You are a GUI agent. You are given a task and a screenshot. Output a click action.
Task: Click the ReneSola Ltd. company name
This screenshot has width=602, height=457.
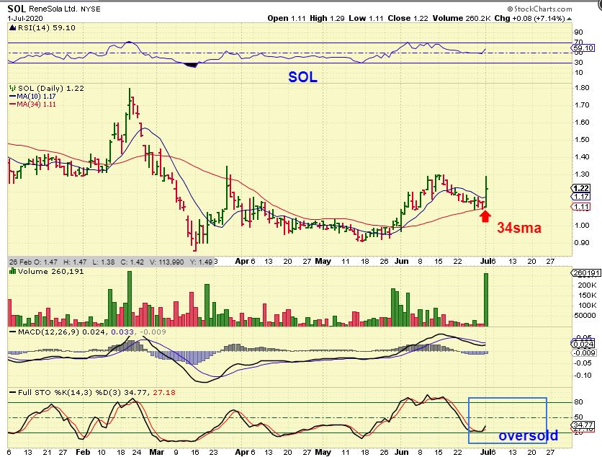pos(52,9)
